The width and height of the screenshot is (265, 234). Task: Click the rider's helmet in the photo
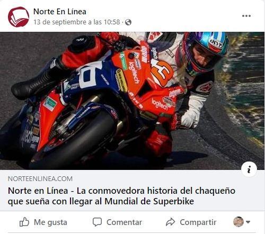tap(205, 51)
